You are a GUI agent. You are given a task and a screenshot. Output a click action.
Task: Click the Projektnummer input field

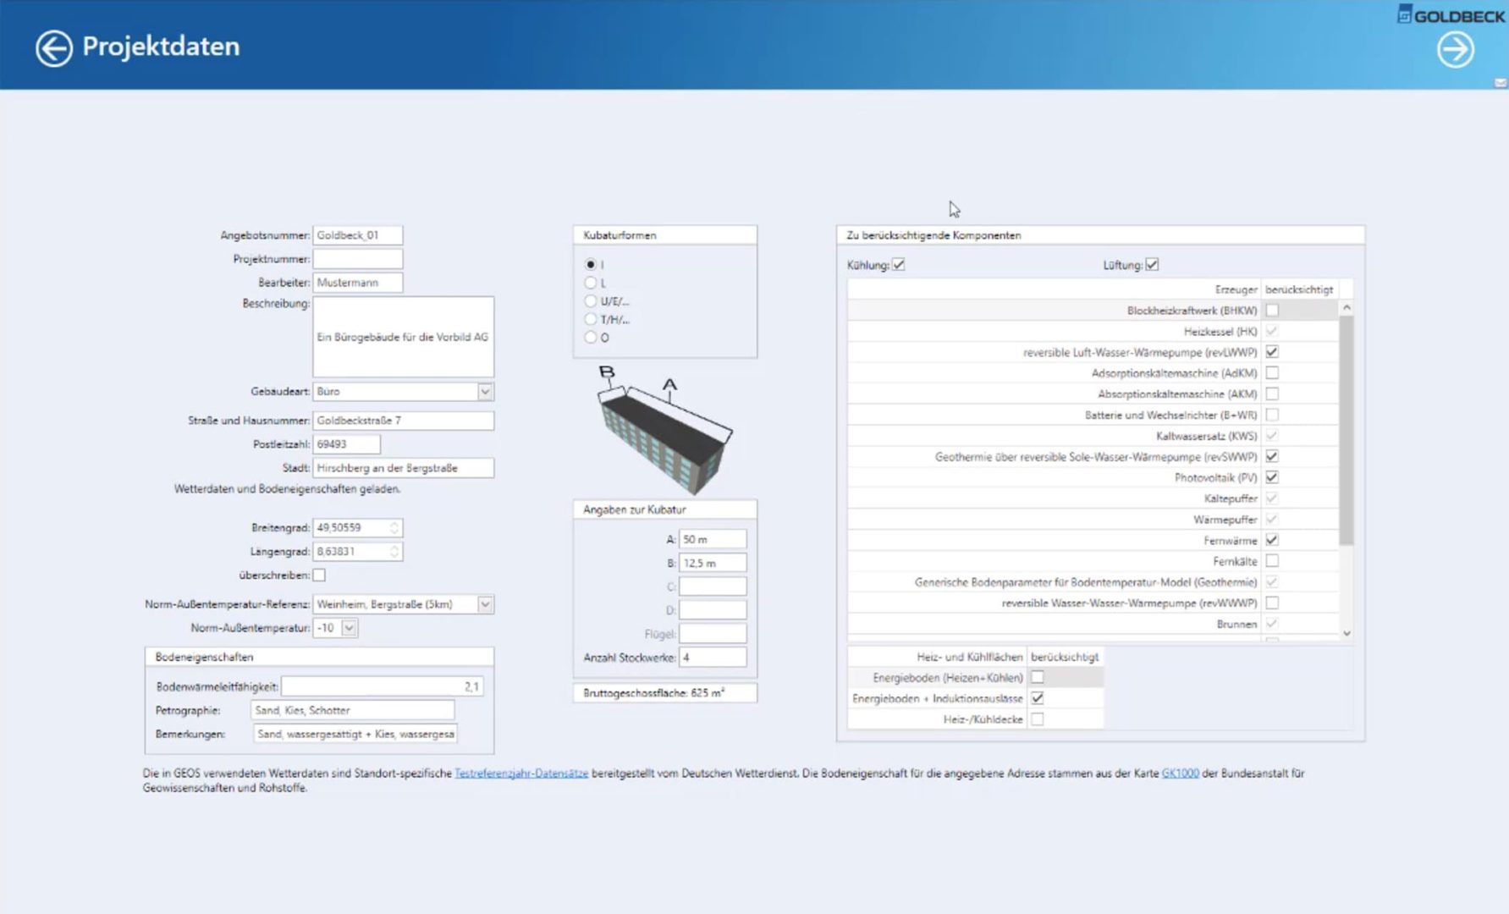357,259
